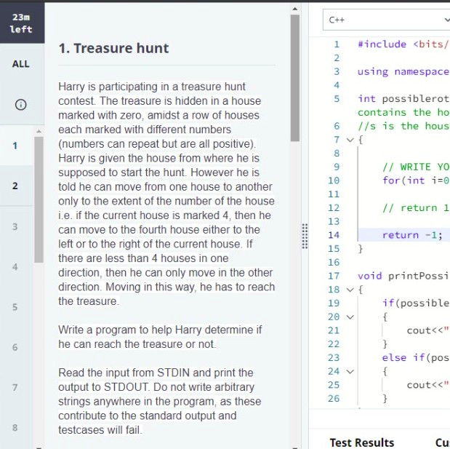Open the info circle icon in sidebar
This screenshot has height=449, width=450.
[20, 105]
